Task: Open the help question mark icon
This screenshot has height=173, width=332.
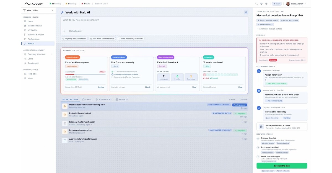Action: coord(266,4)
